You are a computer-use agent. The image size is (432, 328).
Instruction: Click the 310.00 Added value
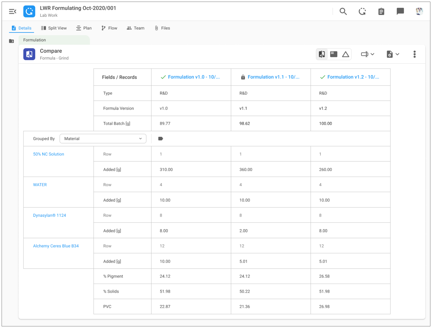[166, 170]
